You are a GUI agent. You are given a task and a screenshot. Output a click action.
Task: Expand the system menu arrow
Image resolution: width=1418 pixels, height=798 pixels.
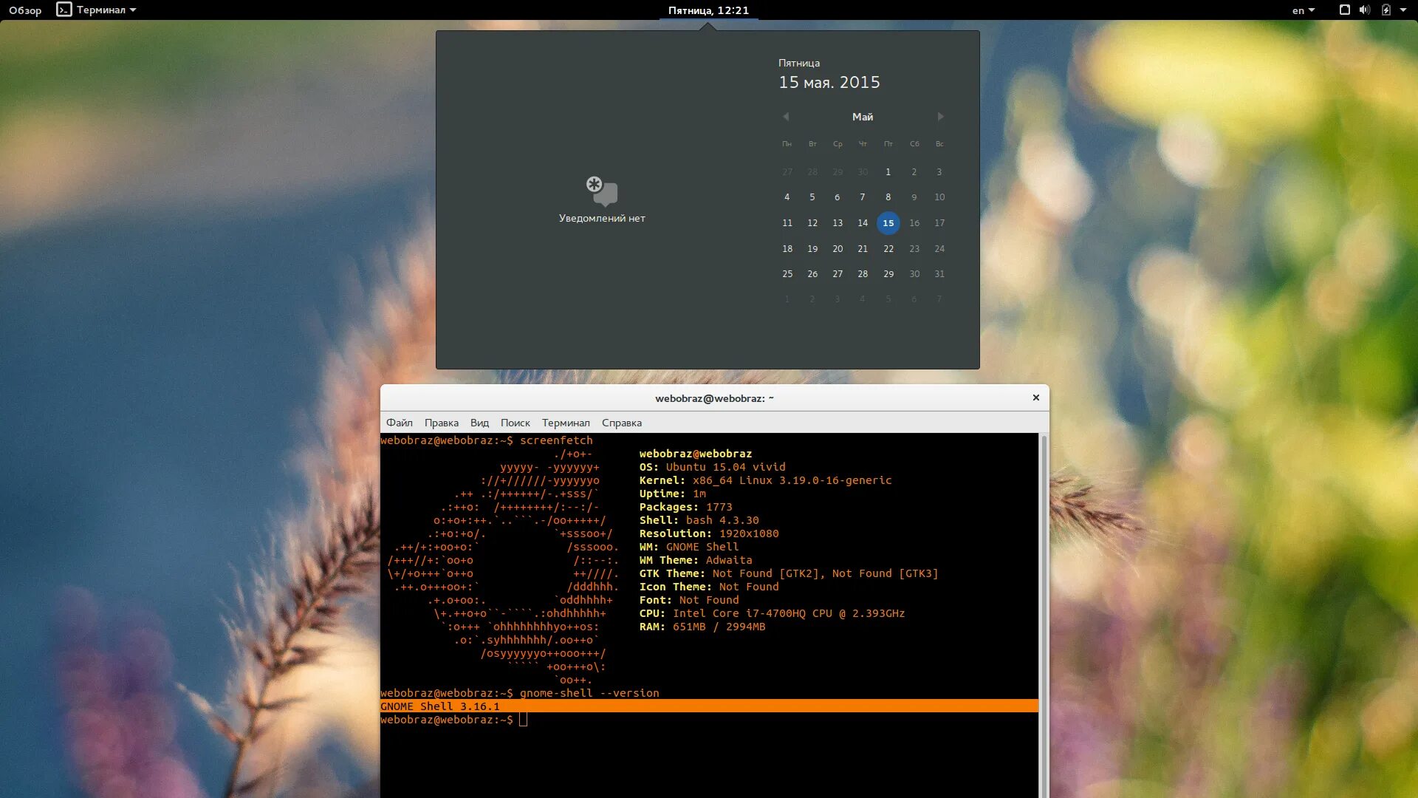1403,10
